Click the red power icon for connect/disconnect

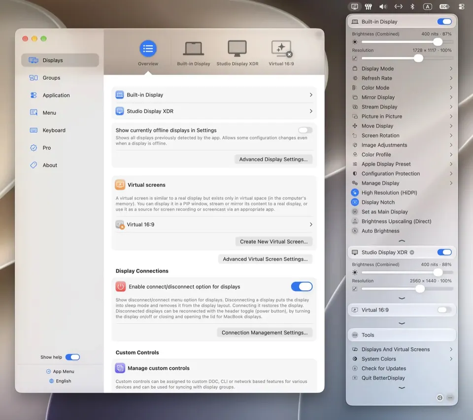[120, 286]
